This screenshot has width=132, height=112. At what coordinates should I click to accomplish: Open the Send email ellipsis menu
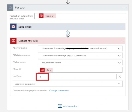pos(122,27)
